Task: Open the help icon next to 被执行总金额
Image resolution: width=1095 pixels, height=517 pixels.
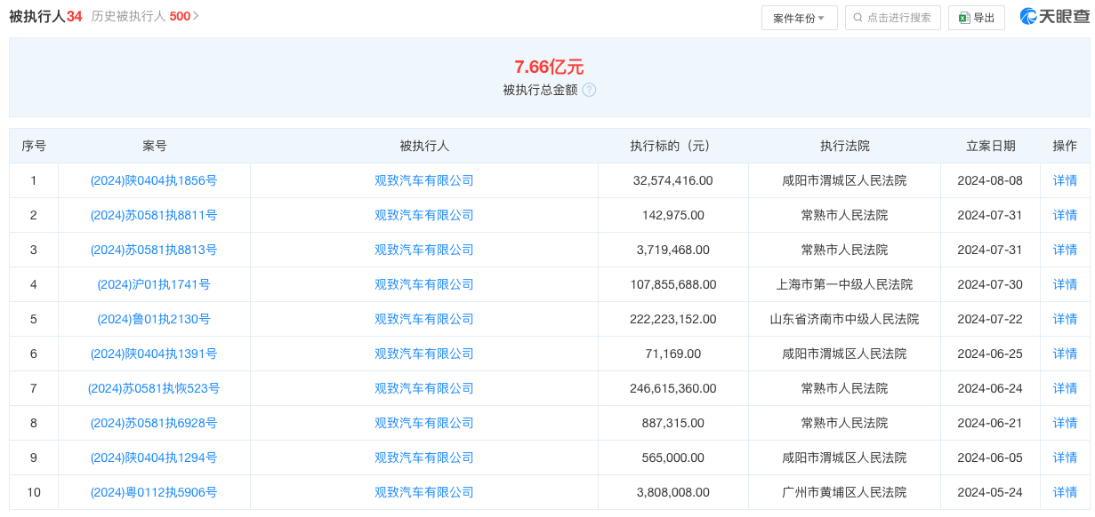Action: click(589, 90)
